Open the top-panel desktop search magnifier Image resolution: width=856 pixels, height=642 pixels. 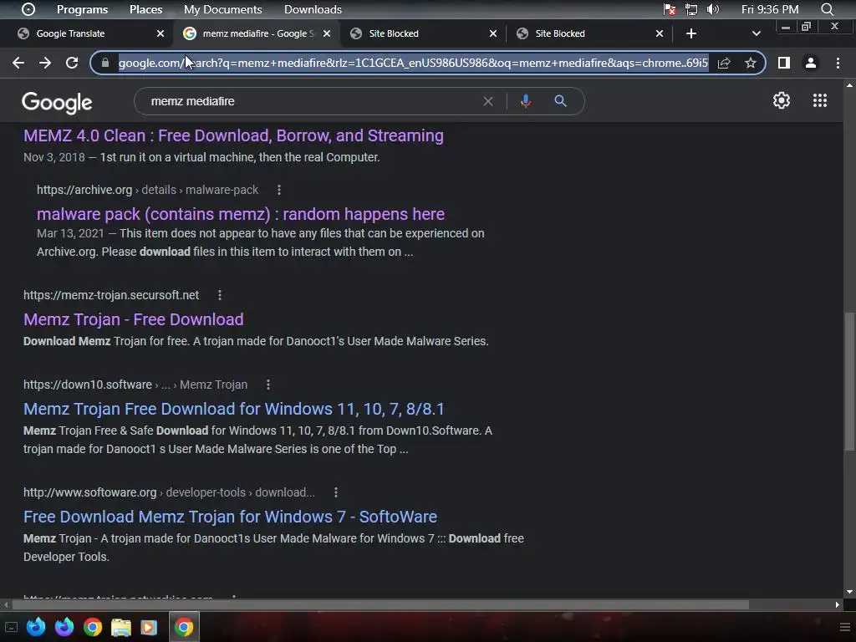(x=827, y=9)
